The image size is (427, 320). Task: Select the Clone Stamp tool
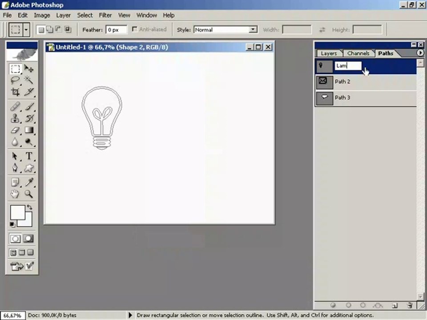pos(15,118)
